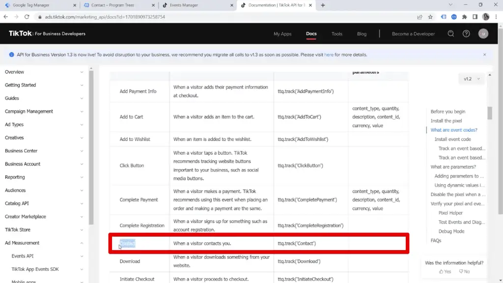
Task: Mark the page helpful with thumbs up Yes
Action: click(x=445, y=271)
